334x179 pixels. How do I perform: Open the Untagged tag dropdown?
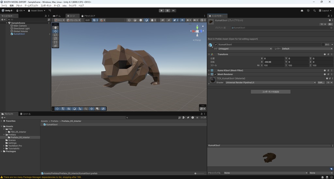245,49
